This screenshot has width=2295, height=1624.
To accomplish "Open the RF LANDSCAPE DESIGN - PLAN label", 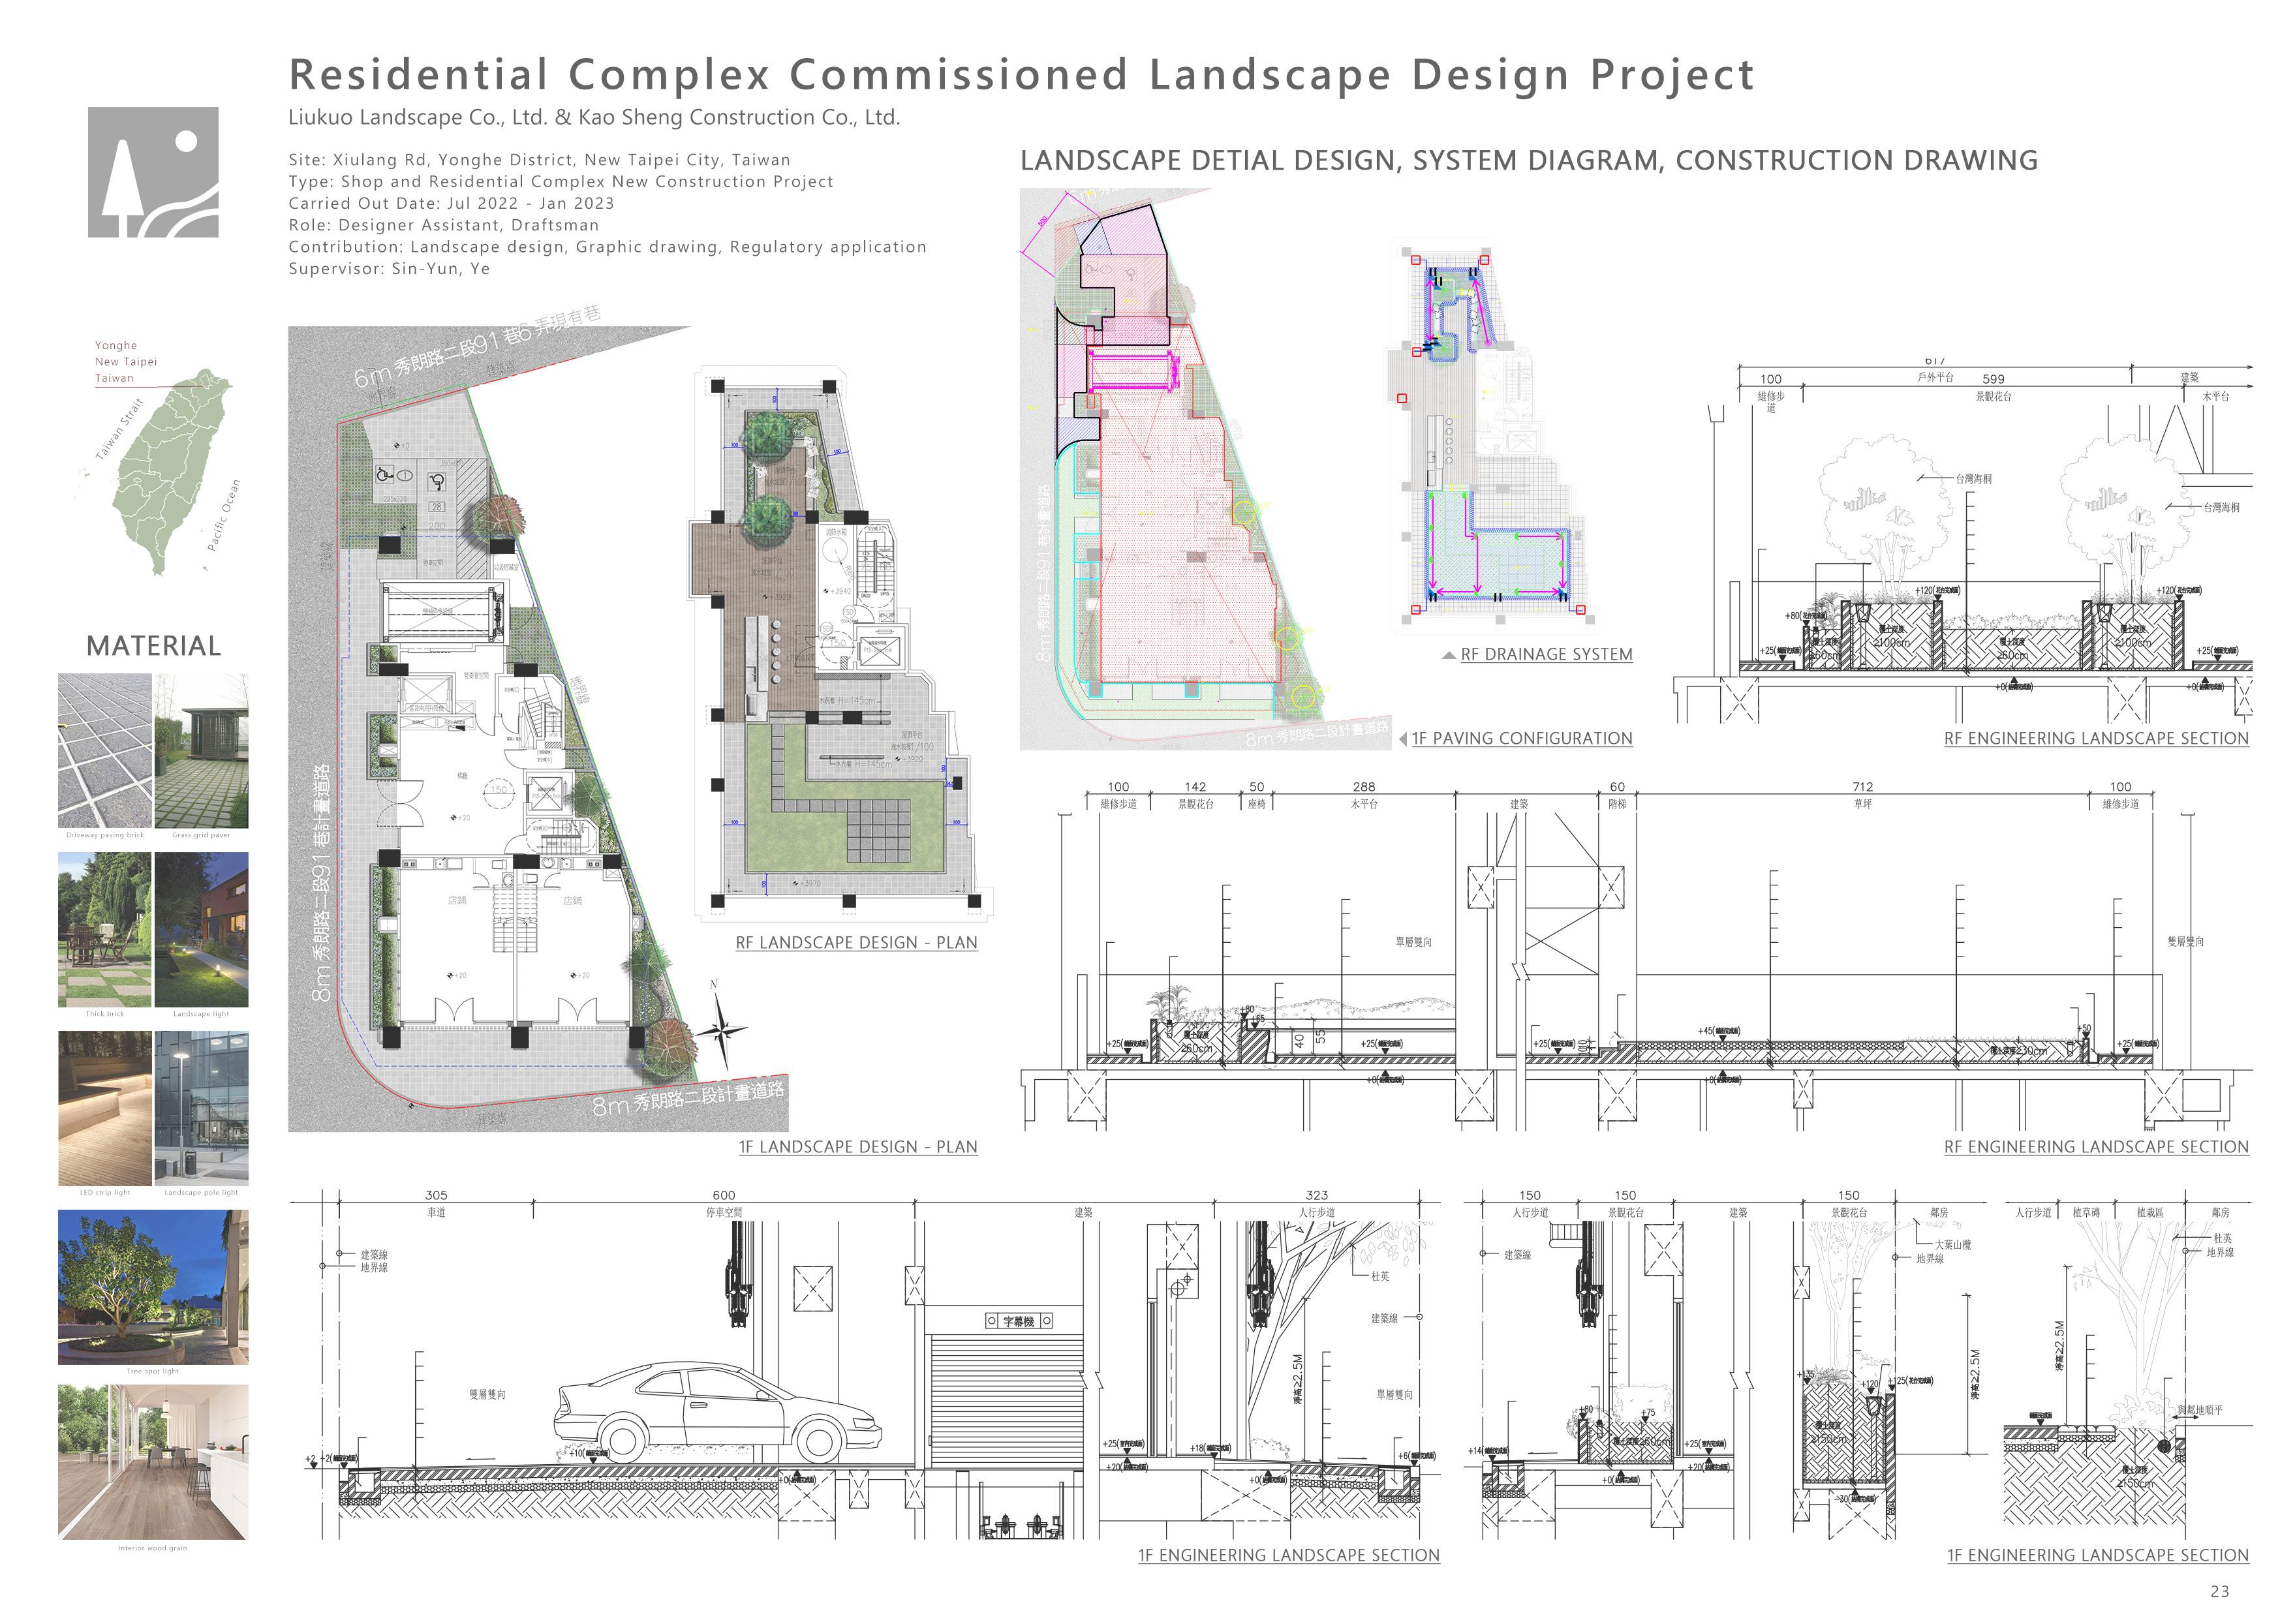I will point(856,943).
